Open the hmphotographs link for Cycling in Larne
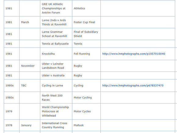Image resolution: width=177 pixels, height=133 pixels. coord(133,86)
